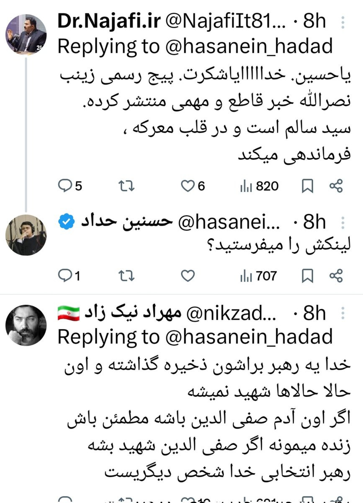View analytics showing 707 views

click(258, 276)
